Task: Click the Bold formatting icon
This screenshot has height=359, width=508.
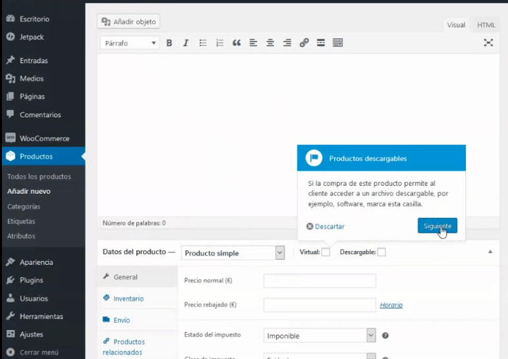Action: pyautogui.click(x=169, y=43)
